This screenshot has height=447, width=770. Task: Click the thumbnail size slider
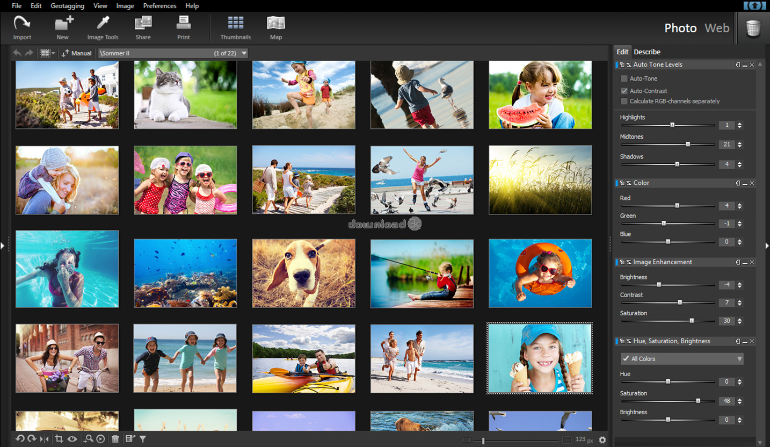[483, 441]
